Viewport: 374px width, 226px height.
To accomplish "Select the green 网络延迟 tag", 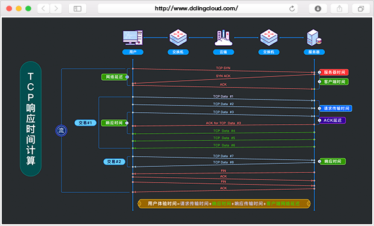I will (x=114, y=77).
